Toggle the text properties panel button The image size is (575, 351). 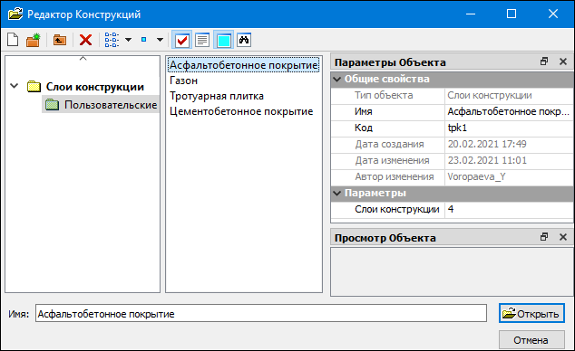click(x=202, y=40)
